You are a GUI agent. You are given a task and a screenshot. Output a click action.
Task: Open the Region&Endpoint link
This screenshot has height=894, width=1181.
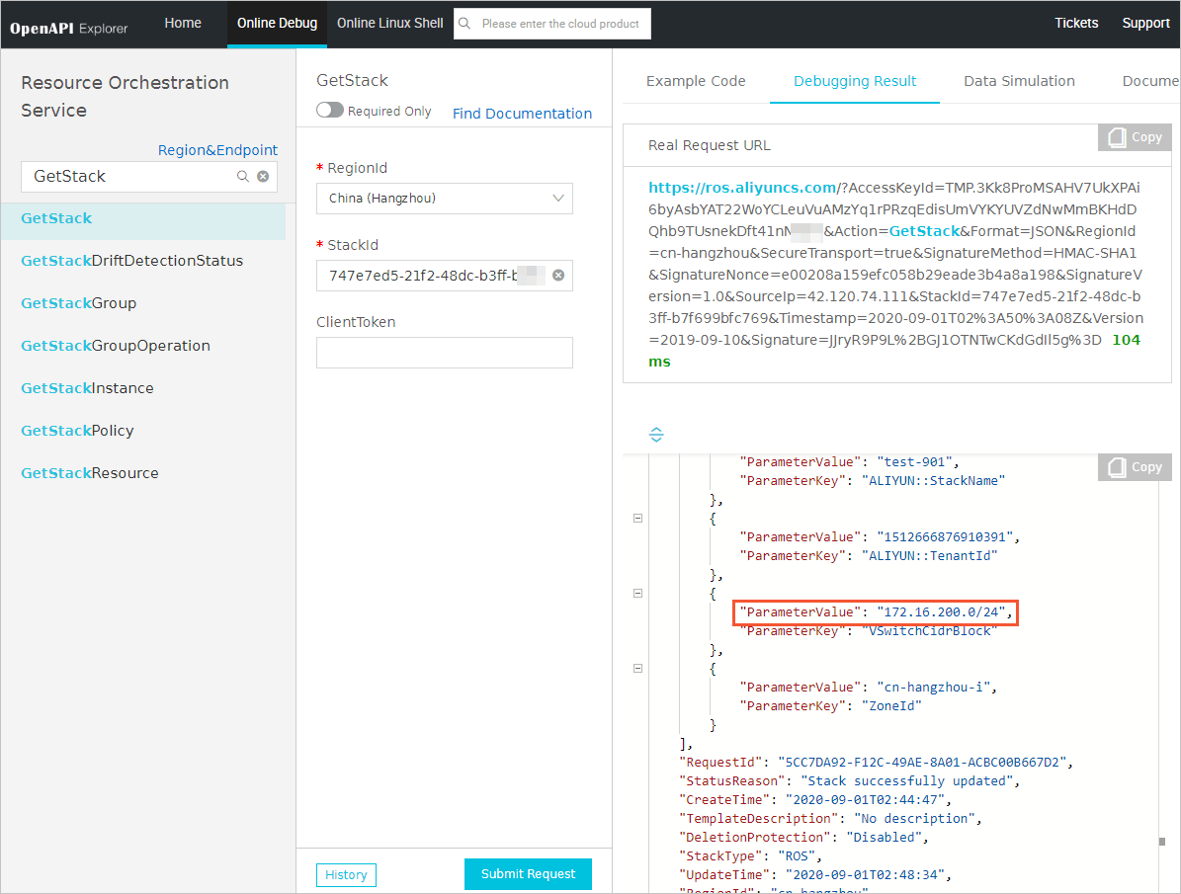pyautogui.click(x=217, y=150)
